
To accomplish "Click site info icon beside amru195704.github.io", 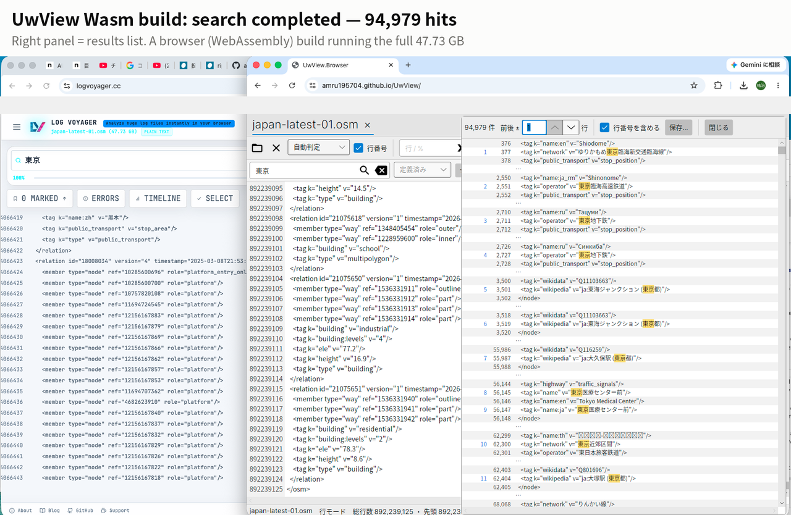I will point(313,85).
